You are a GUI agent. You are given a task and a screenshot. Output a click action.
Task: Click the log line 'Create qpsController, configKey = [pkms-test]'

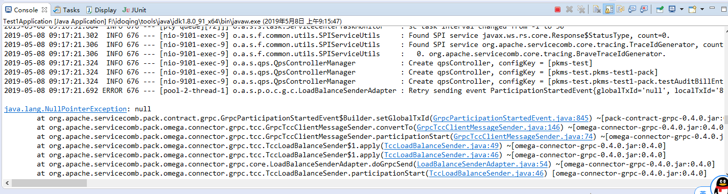tap(298, 63)
